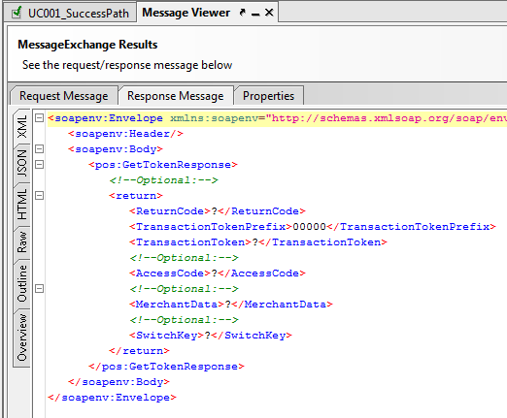The width and height of the screenshot is (507, 418).
Task: Switch to the JSON vertical view tab
Action: pos(22,163)
